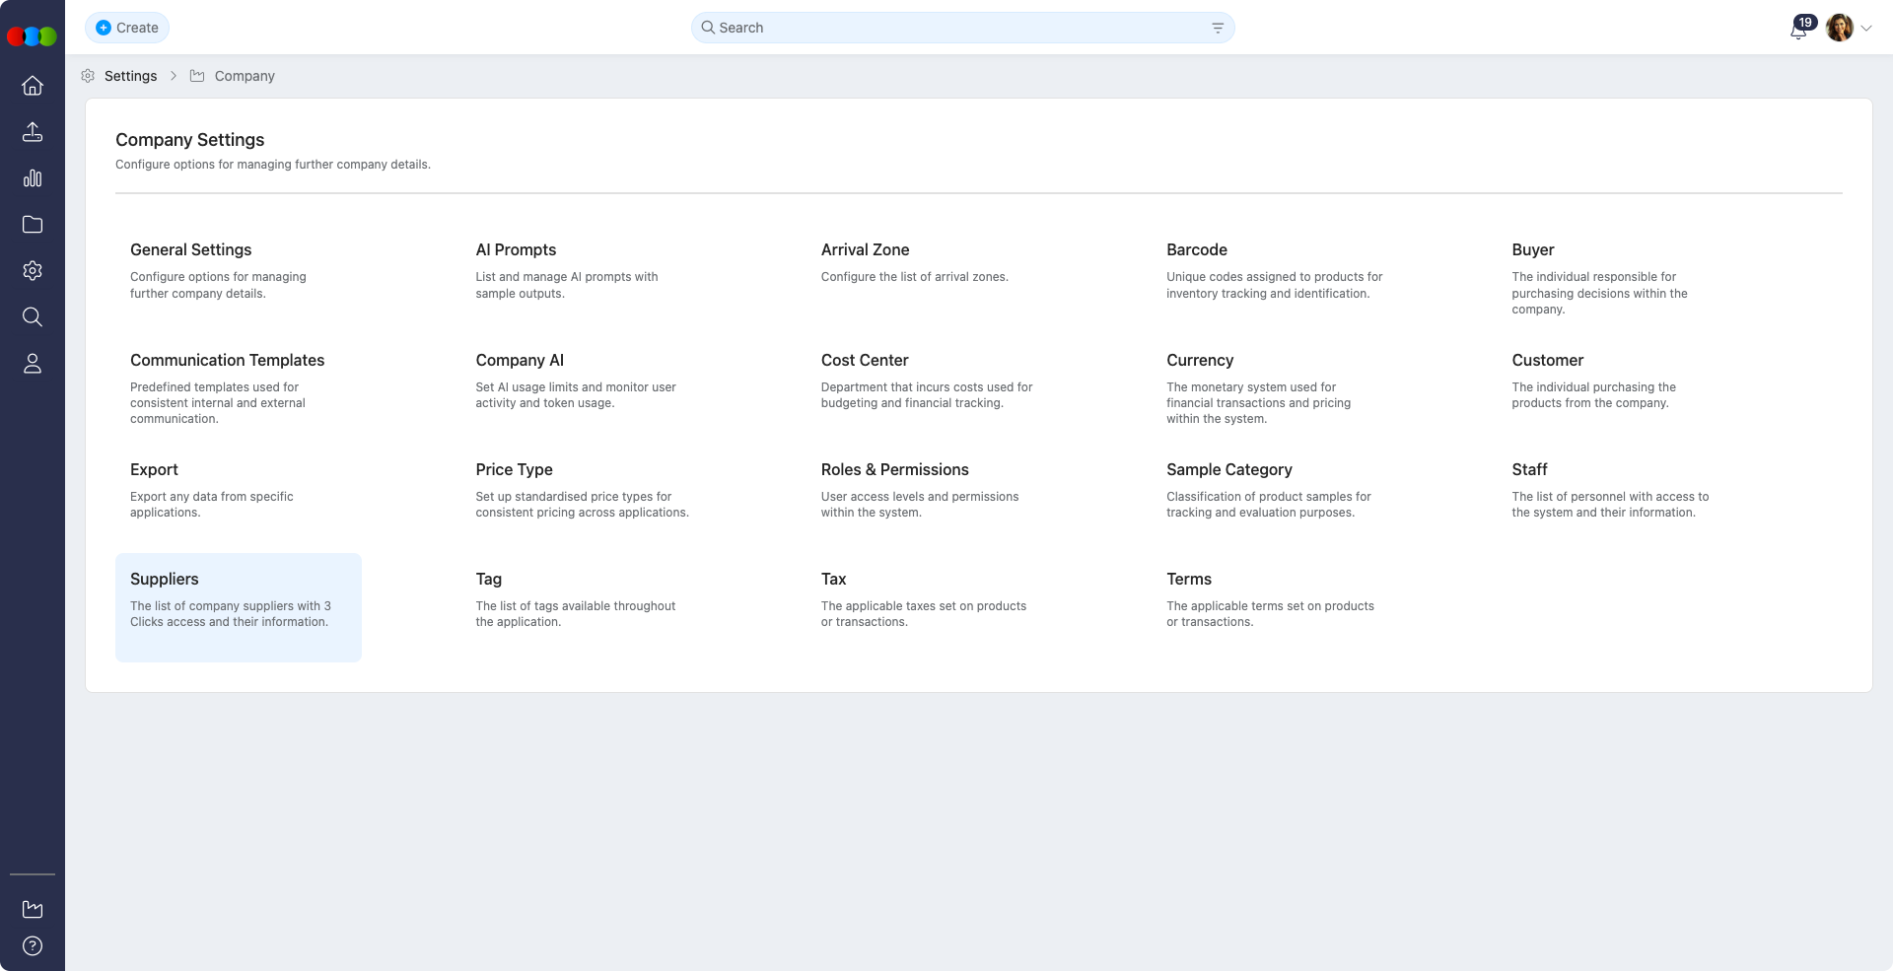
Task: Open the Home icon in sidebar
Action: point(33,86)
